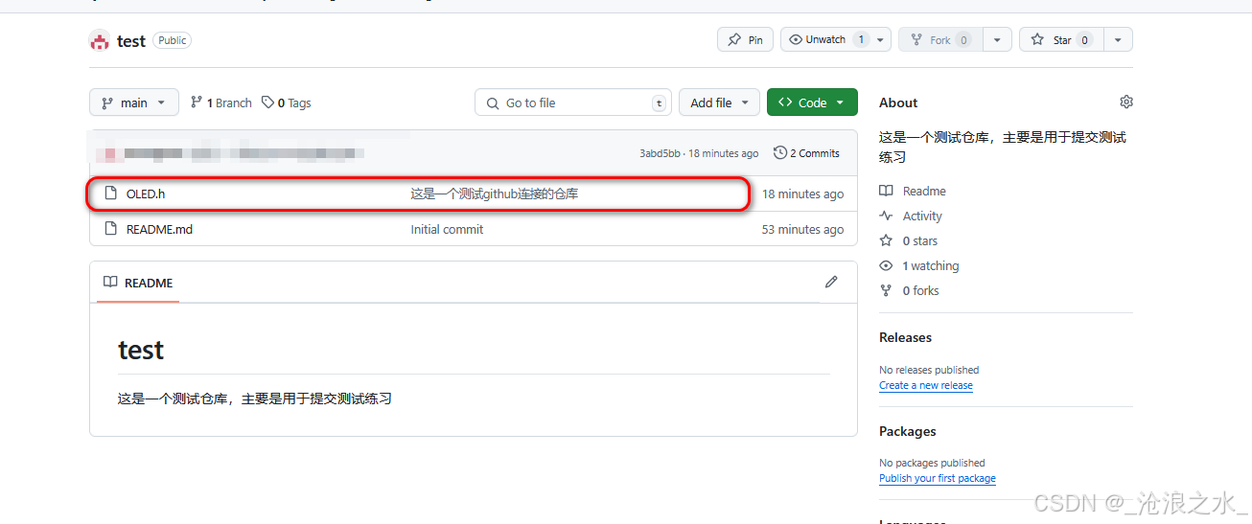Open the Star lists dropdown arrow
The width and height of the screenshot is (1252, 524).
(x=1118, y=39)
